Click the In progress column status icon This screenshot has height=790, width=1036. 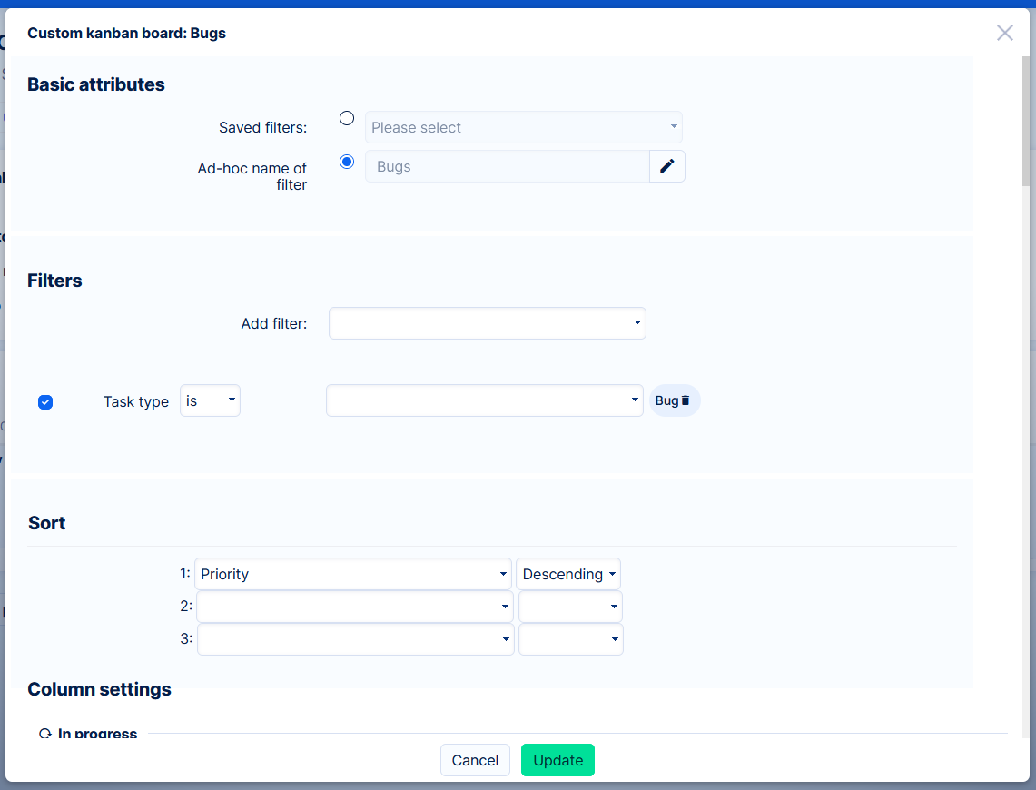pyautogui.click(x=45, y=734)
